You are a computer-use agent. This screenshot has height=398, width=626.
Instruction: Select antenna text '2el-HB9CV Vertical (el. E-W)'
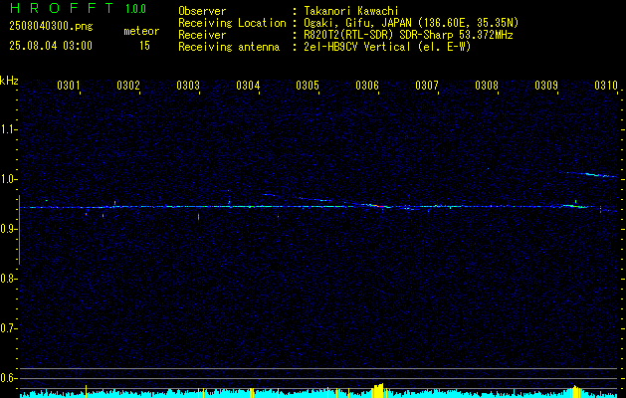tap(387, 47)
